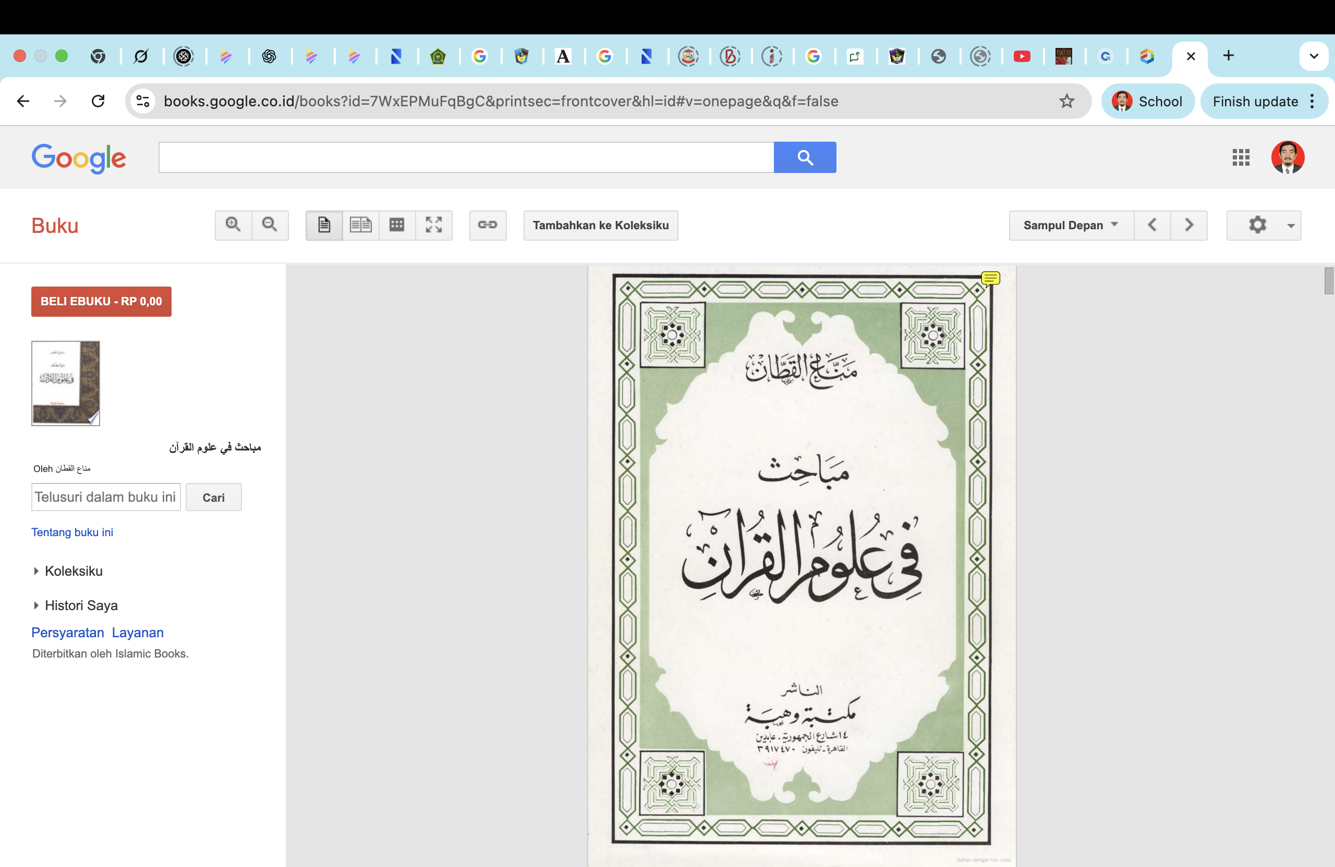Switch to single page view
Viewport: 1335px width, 867px height.
[324, 225]
